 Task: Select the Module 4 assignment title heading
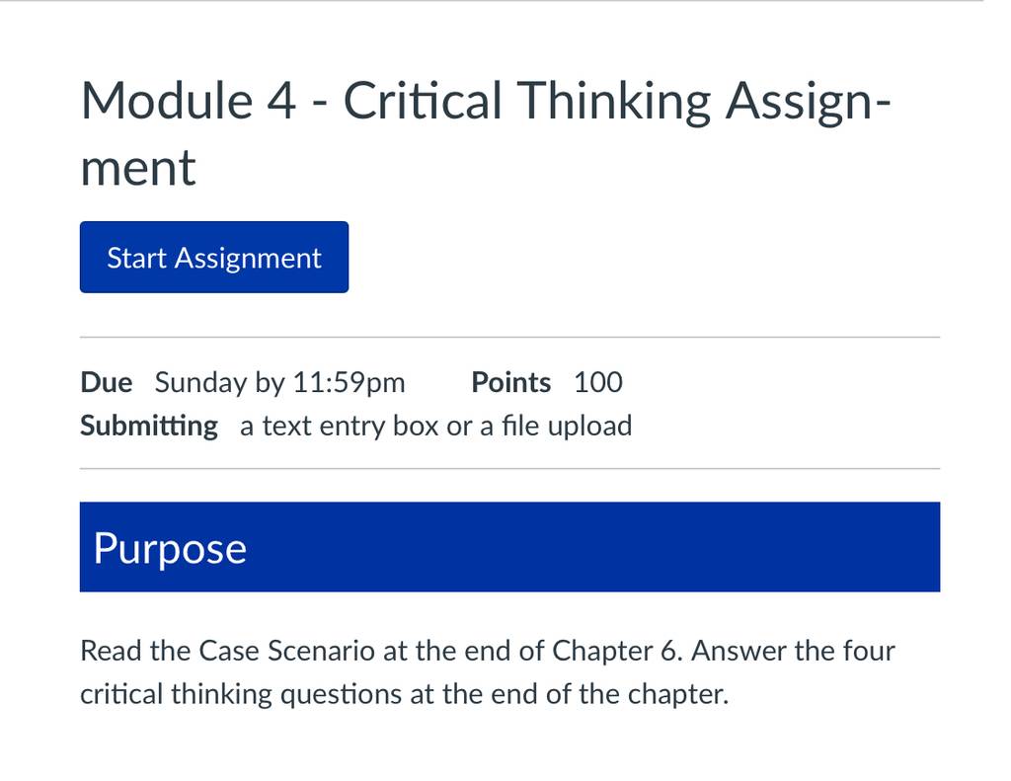click(x=486, y=133)
